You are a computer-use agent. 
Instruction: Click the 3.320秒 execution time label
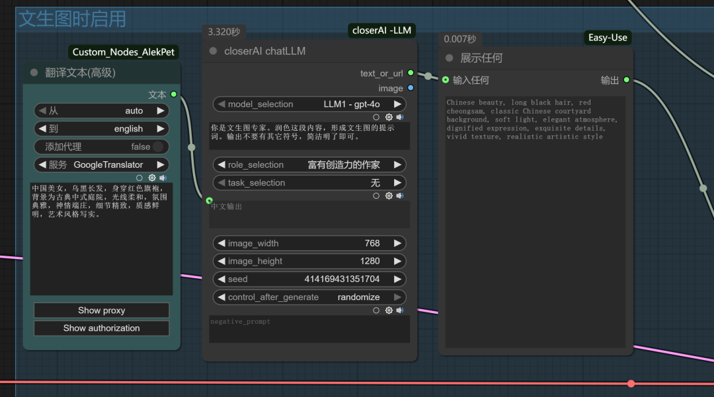pyautogui.click(x=223, y=32)
